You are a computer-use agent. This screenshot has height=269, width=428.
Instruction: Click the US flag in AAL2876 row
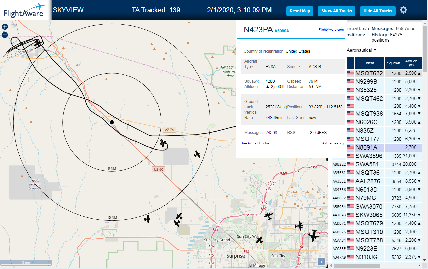point(351,181)
